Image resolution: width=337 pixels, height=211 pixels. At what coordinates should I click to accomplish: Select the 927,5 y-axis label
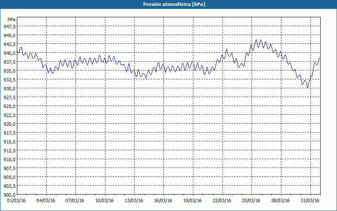[x=9, y=97]
